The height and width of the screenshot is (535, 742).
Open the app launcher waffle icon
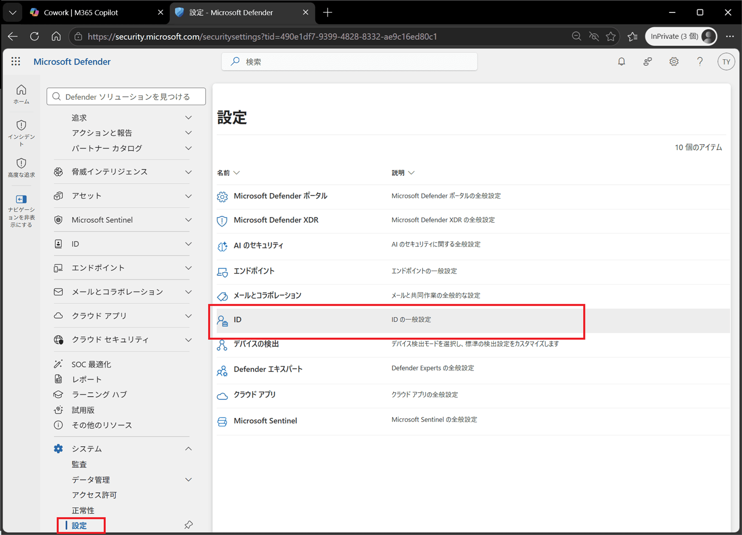point(16,61)
